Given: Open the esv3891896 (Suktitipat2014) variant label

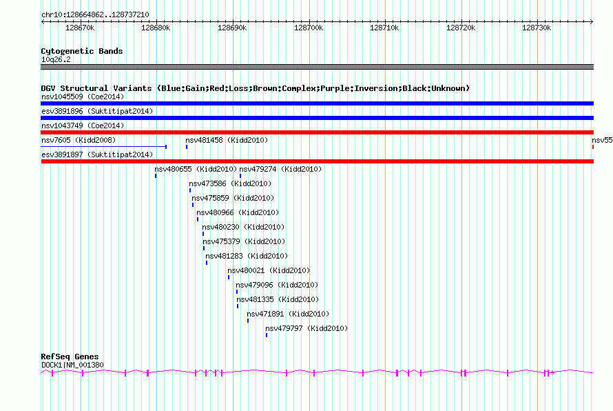Looking at the screenshot, I should (96, 111).
